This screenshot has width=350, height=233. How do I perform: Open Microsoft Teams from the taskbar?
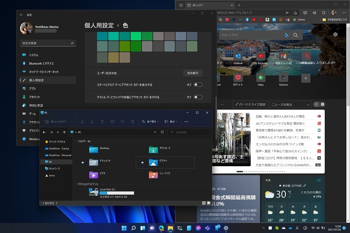coord(207,228)
